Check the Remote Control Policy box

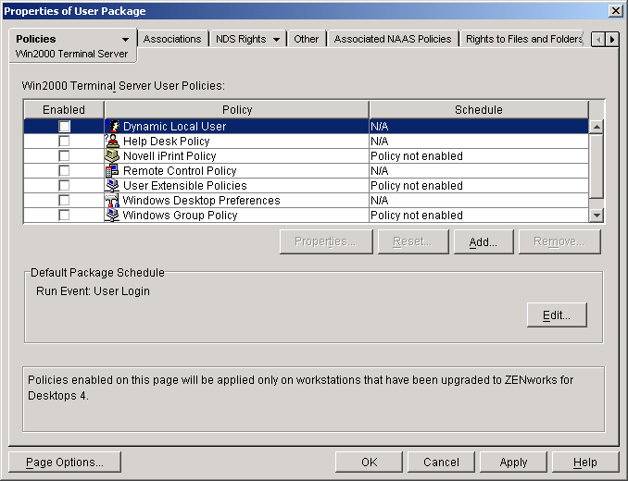[64, 171]
